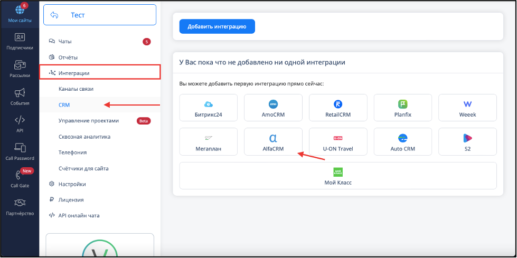Open the Настройки menu item
This screenshot has width=517, height=258.
(x=100, y=184)
